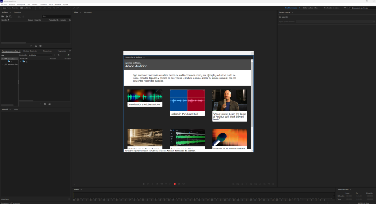
Task: Collapse the Métodos abreviados tree node
Action: tap(3, 64)
